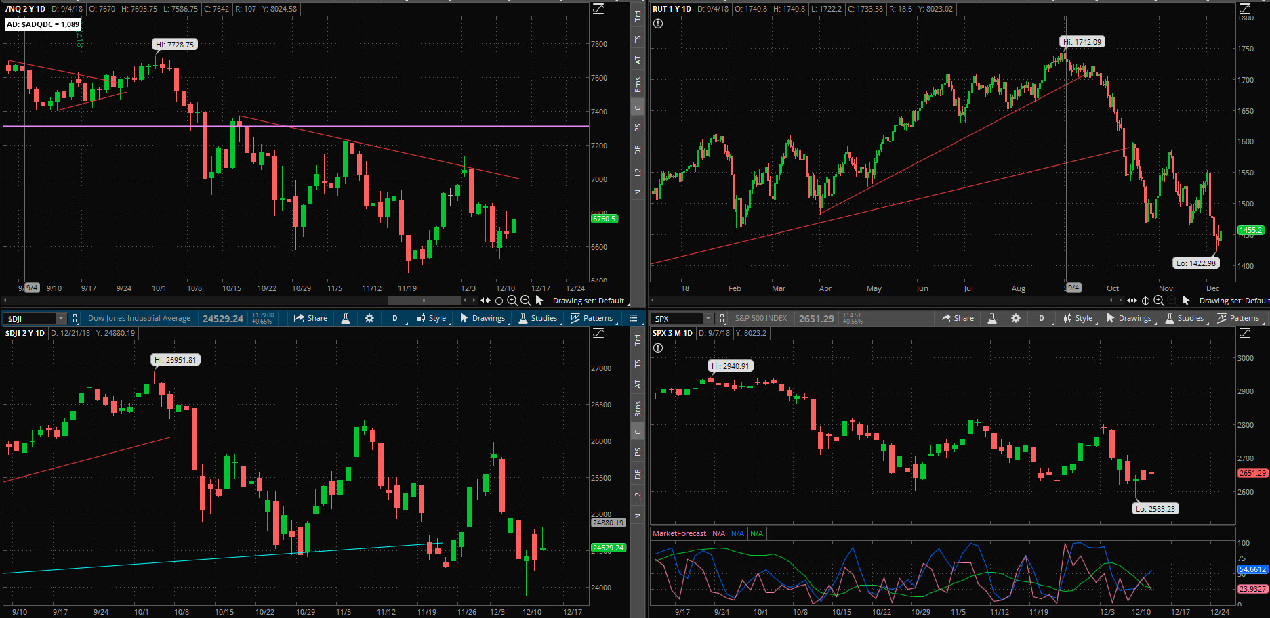
Task: Toggle the DB side tab on upper sidebar
Action: (x=638, y=150)
